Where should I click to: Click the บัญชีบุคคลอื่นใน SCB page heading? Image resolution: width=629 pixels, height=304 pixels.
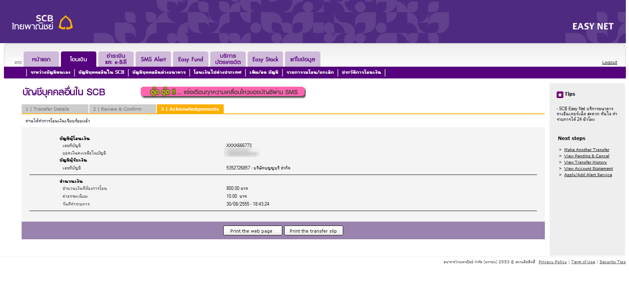click(64, 92)
